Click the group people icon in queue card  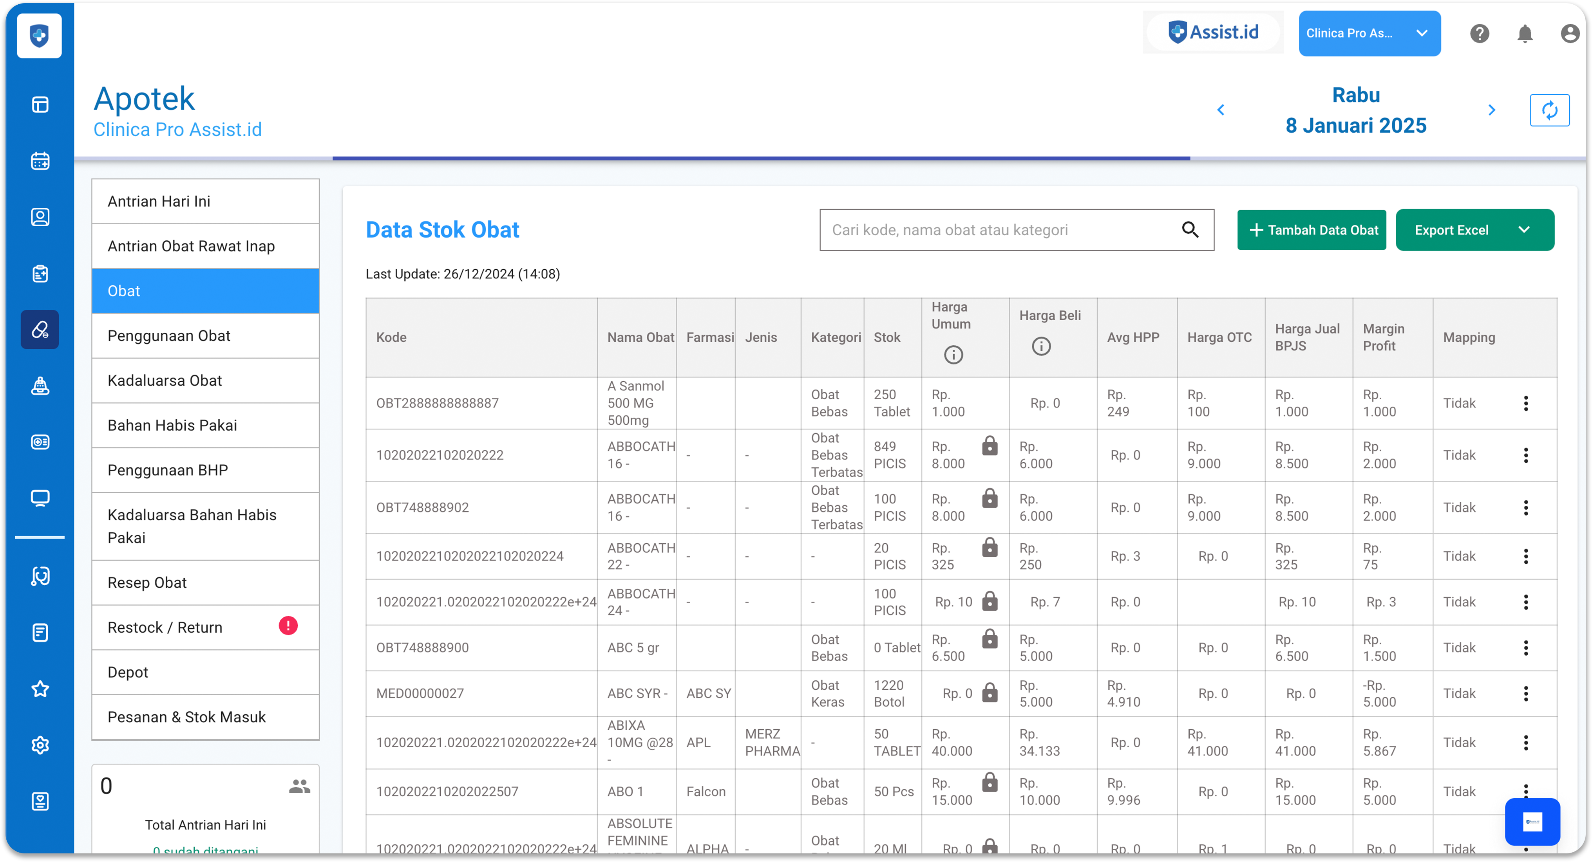point(299,786)
